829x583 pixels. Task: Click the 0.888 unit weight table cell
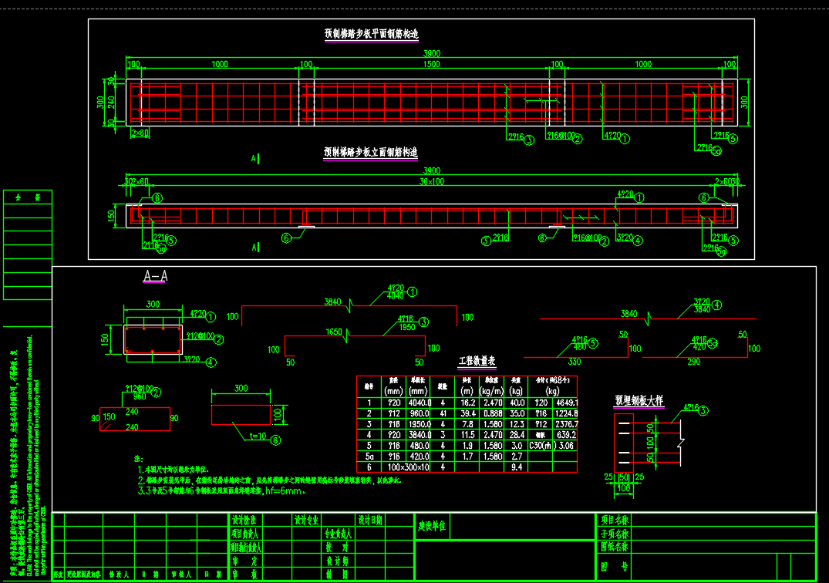point(492,413)
